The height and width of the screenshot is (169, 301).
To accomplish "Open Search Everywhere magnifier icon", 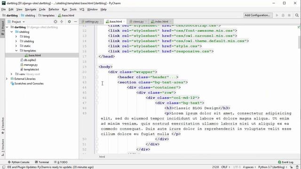I will [297, 15].
